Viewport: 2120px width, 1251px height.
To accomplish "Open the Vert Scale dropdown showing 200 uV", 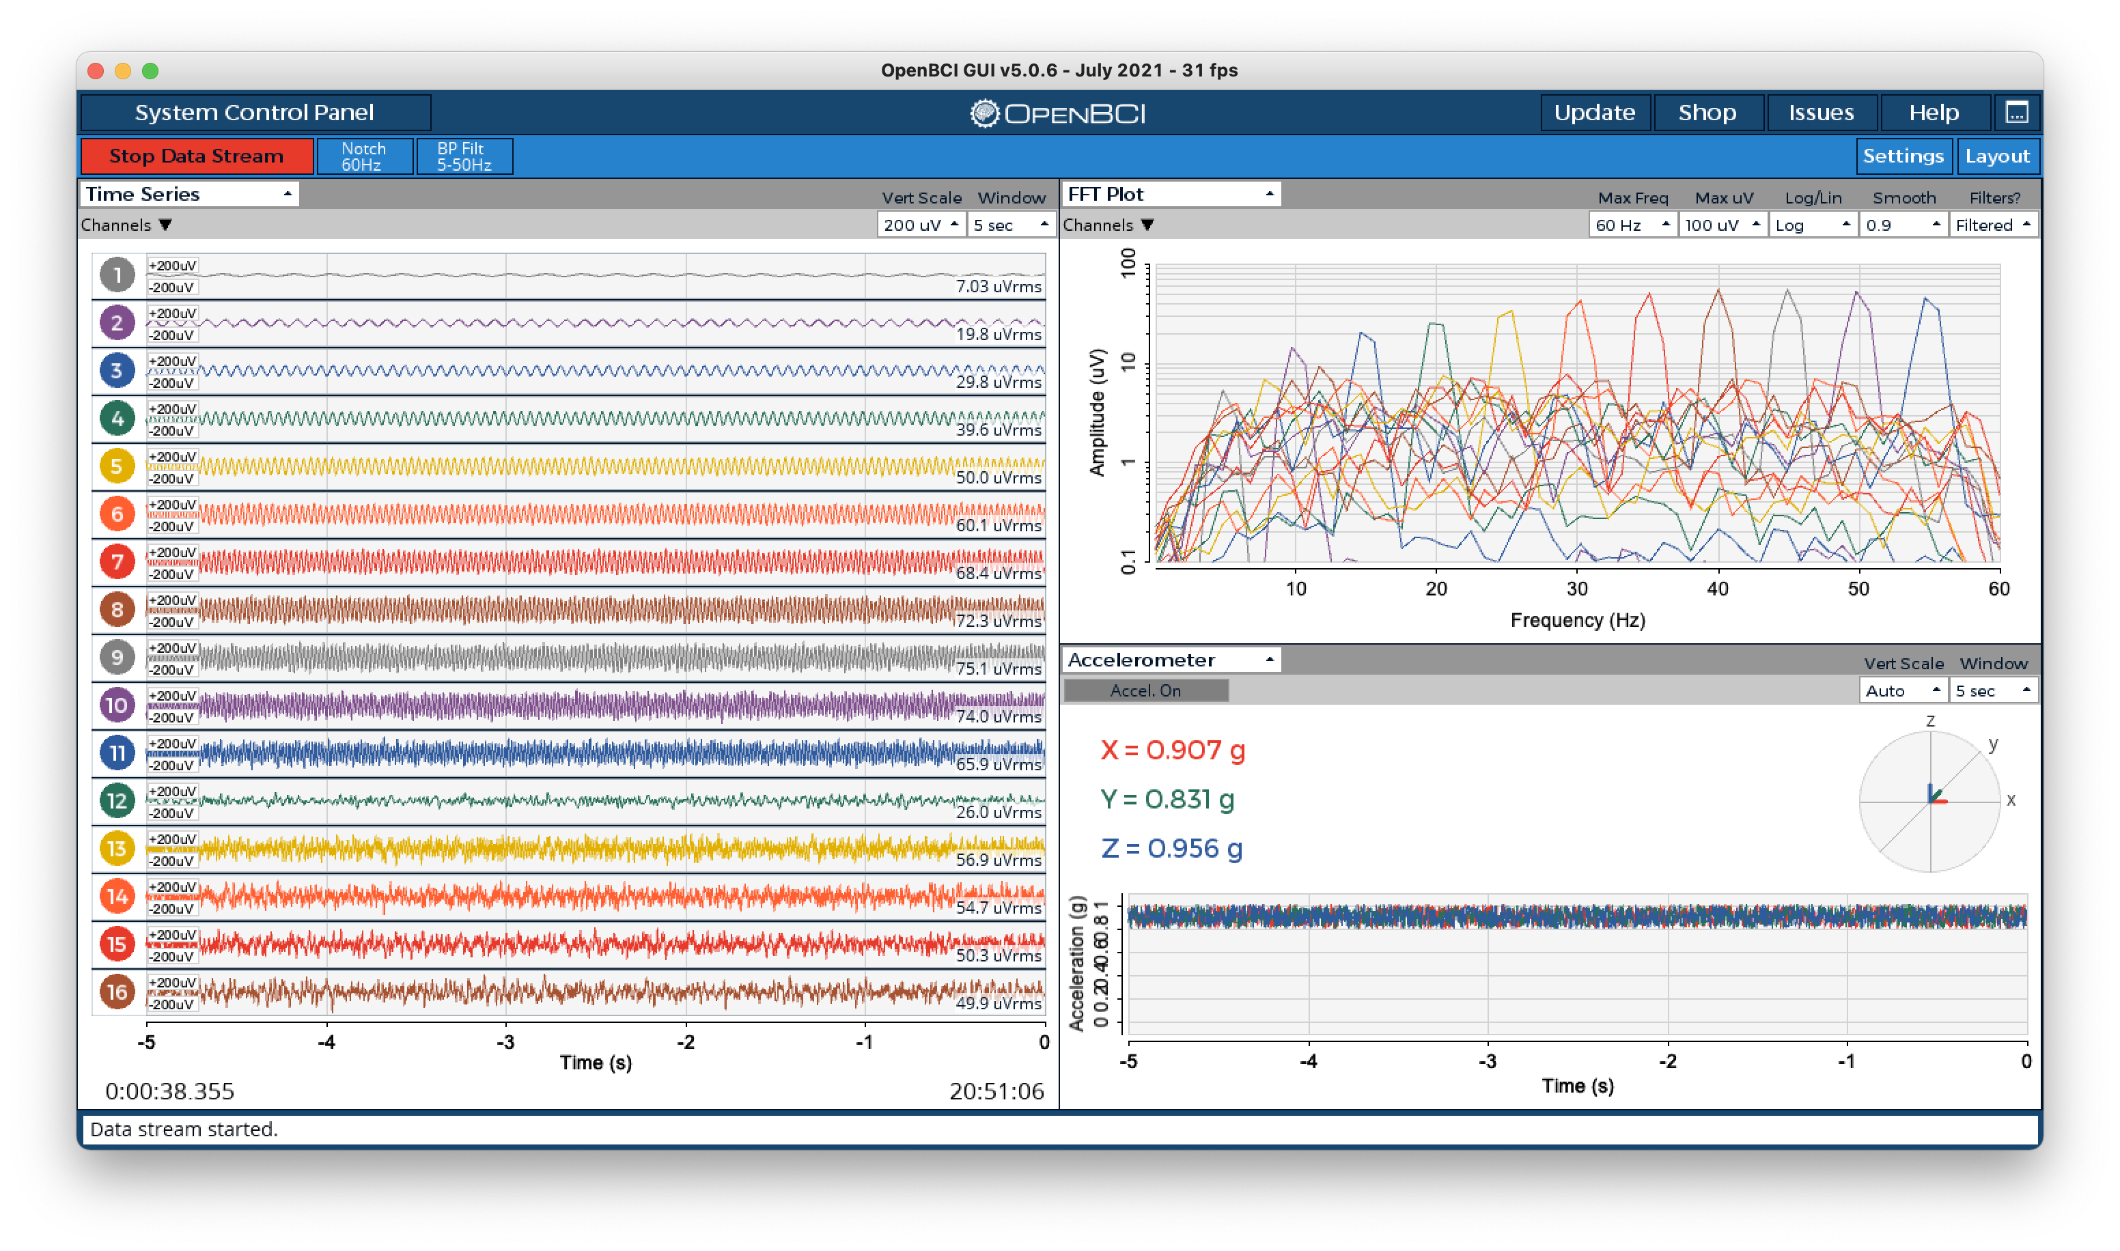I will 921,224.
